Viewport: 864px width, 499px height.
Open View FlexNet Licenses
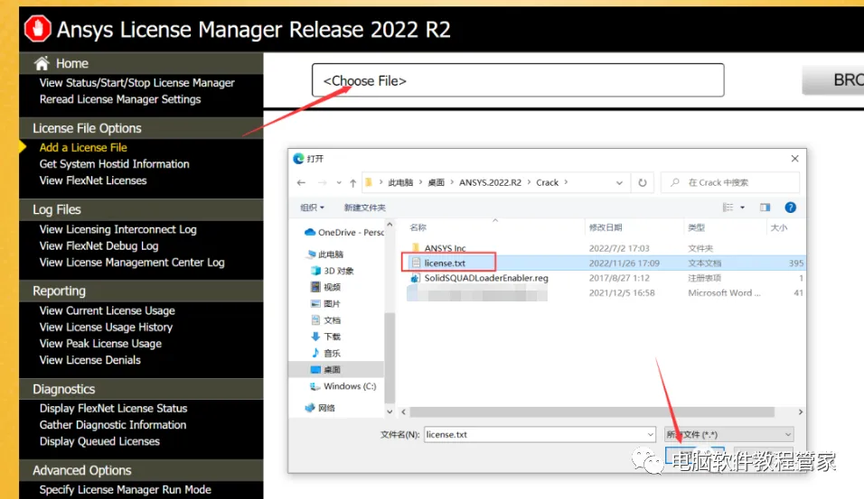tap(92, 180)
